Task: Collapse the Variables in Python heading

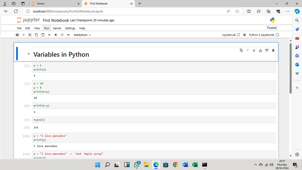Action: pos(28,54)
